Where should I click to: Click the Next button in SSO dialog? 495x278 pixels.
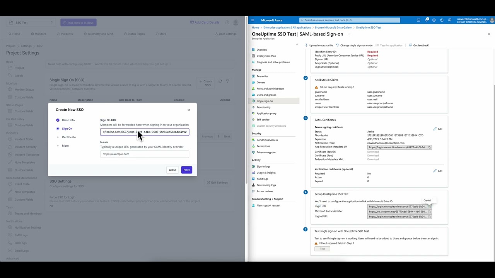[186, 170]
